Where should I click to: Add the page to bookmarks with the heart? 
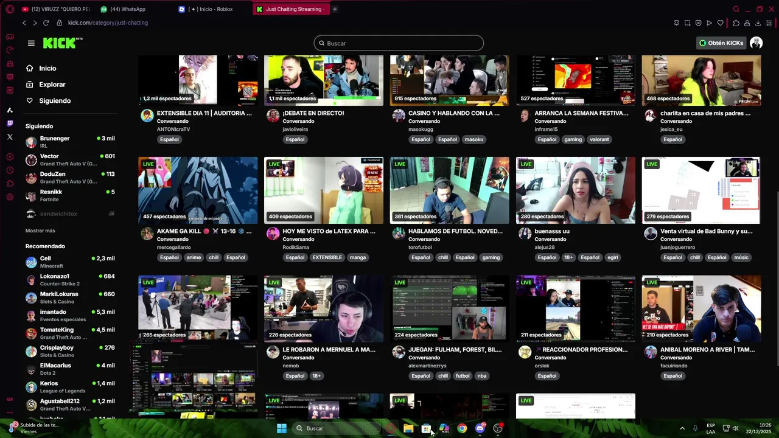[x=721, y=23]
